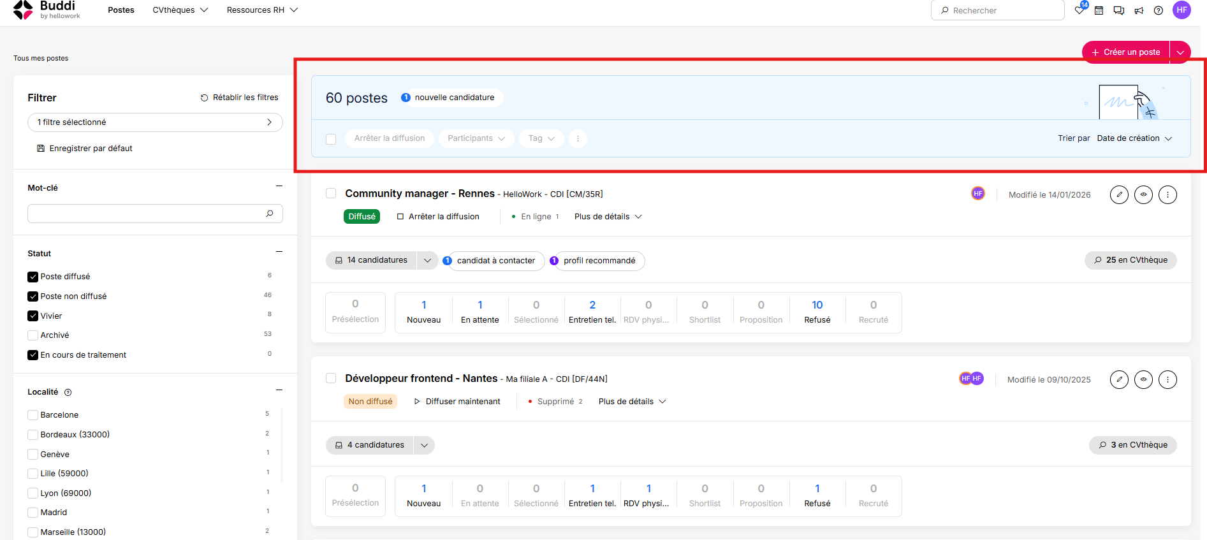Viewport: 1207px width, 540px height.
Task: Open the help question mark icon
Action: point(1159,10)
